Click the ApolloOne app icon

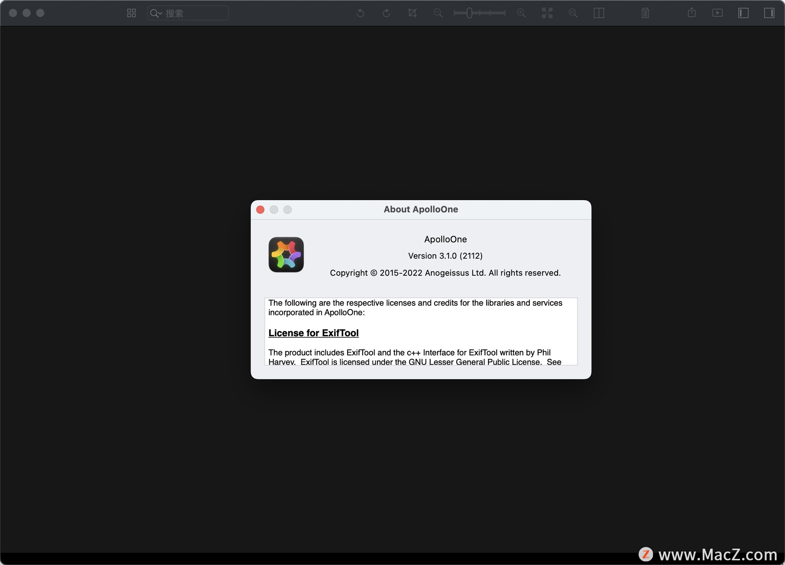(286, 255)
